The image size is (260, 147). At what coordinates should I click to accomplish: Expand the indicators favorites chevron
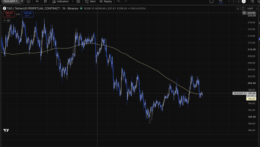pyautogui.click(x=73, y=1)
